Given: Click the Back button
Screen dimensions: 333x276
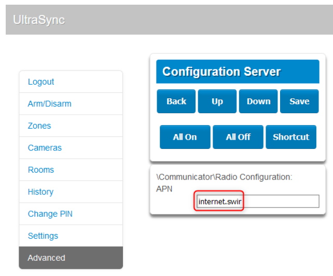Looking at the screenshot, I should [176, 101].
